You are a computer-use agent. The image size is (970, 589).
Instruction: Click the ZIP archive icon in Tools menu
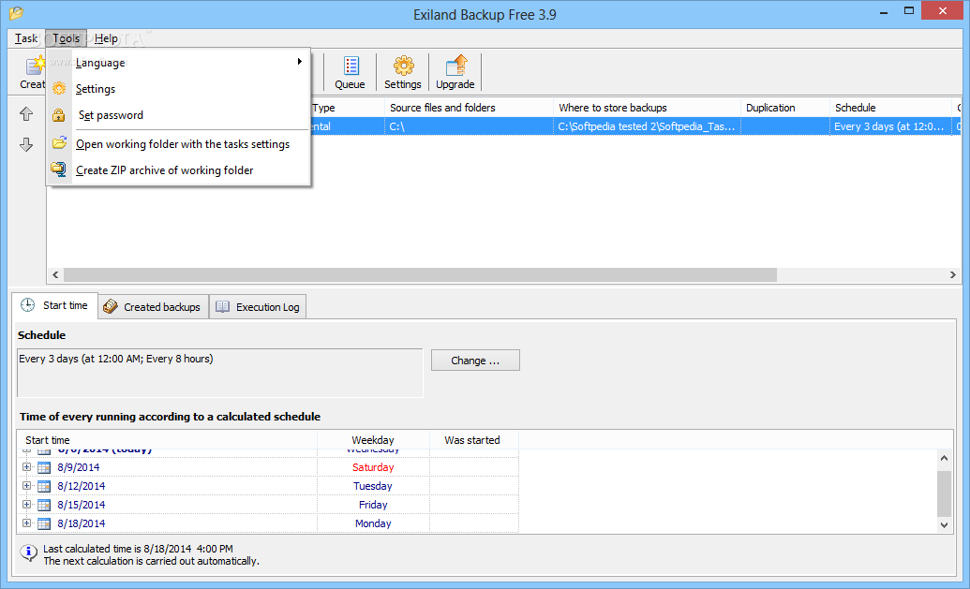pyautogui.click(x=59, y=169)
